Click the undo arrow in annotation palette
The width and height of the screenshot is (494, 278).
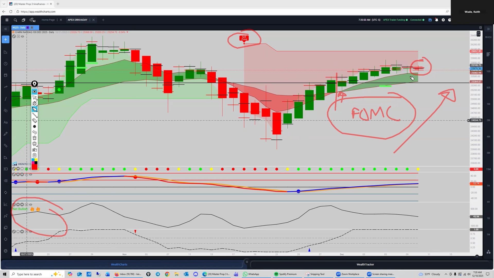[x=34, y=132]
